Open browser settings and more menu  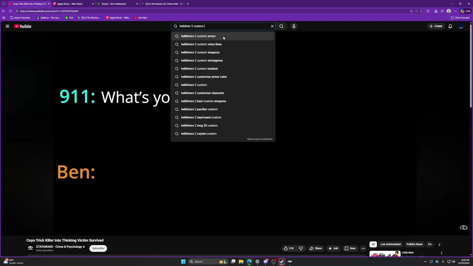pyautogui.click(x=455, y=11)
